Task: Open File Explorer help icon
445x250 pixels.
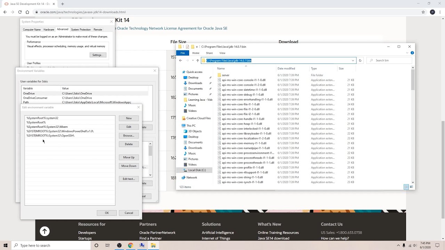Action: pyautogui.click(x=412, y=53)
